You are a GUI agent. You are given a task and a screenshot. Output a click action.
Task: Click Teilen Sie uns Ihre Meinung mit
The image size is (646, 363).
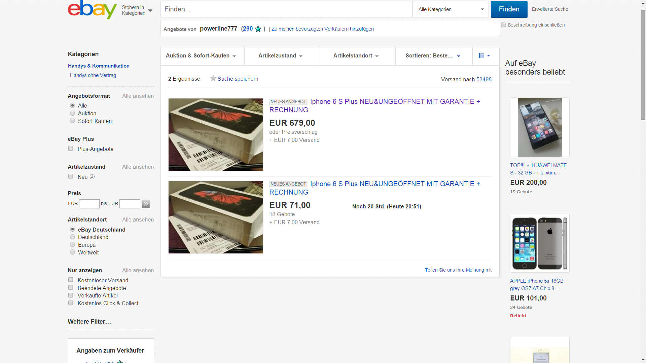click(458, 270)
